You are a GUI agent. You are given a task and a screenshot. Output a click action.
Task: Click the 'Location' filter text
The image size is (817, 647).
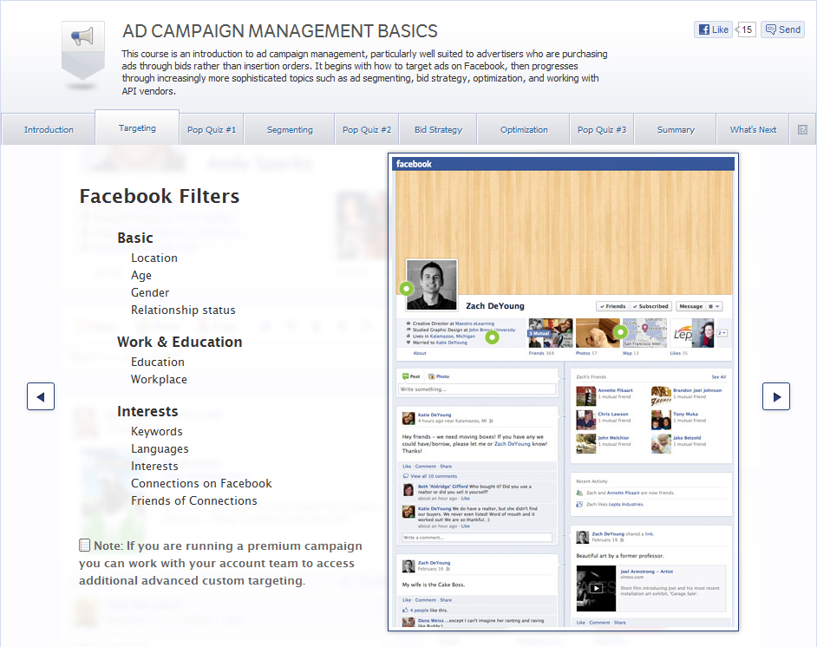(154, 258)
